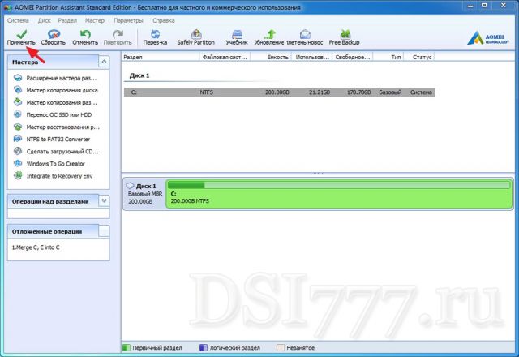Click the C: partition usage bar
519x357 pixels.
(339, 185)
